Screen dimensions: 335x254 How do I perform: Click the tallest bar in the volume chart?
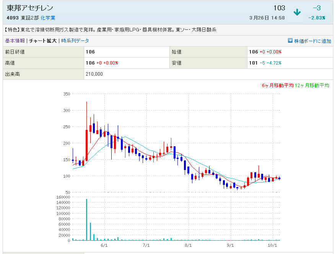(86, 220)
